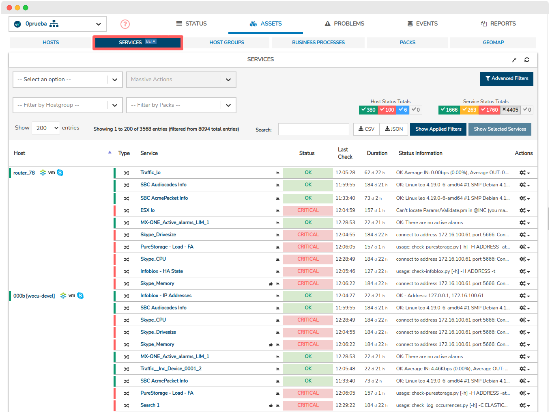Screen dimensions: 550x415
Task: Export the table as CSV
Action: pyautogui.click(x=366, y=130)
